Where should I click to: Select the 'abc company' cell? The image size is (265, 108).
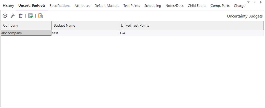(26, 33)
